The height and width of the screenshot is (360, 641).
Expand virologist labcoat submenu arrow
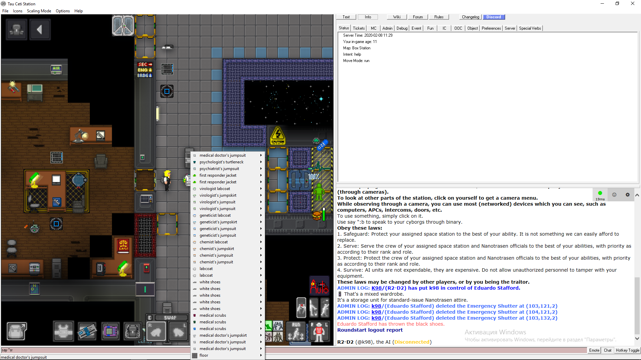[261, 189]
